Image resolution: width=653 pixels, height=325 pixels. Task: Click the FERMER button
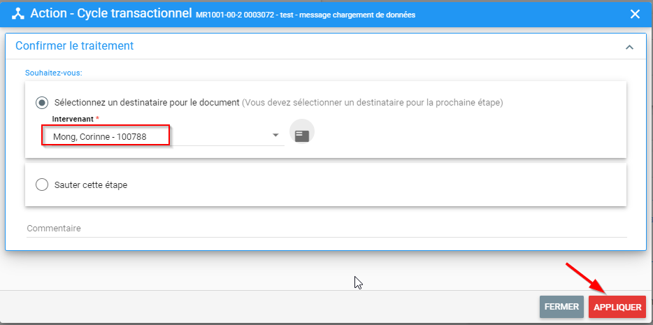pos(561,307)
